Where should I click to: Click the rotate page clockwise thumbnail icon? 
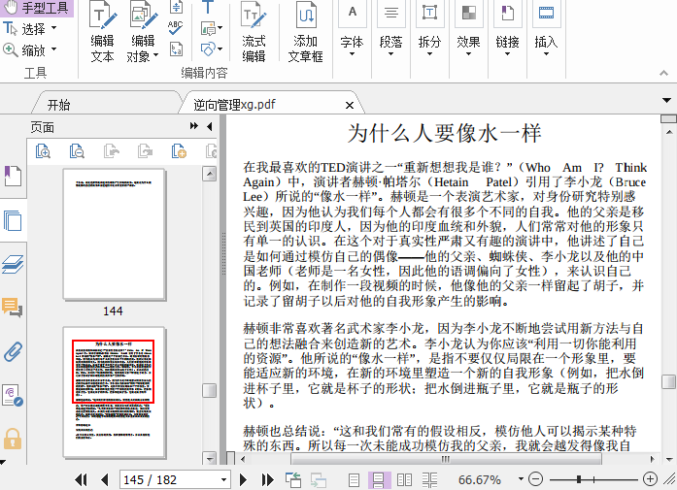tap(145, 151)
